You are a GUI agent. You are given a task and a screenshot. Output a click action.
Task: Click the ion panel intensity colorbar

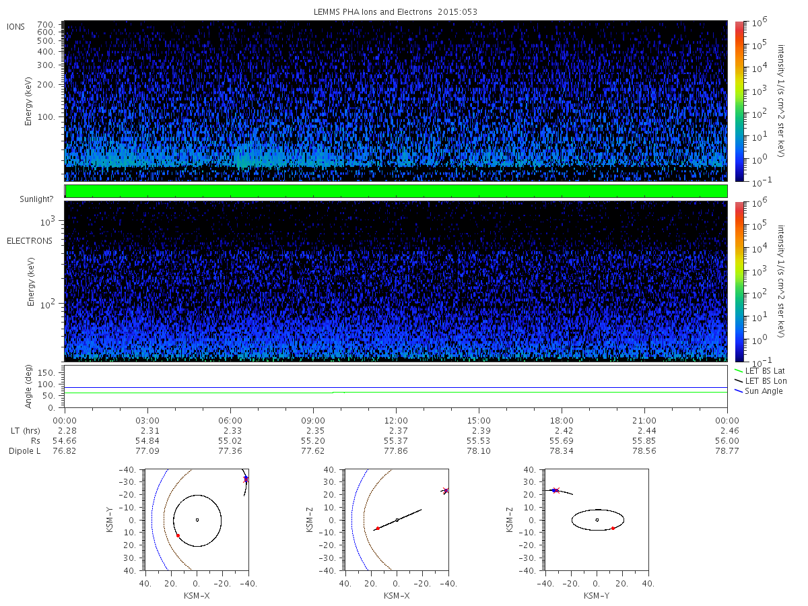pos(739,101)
